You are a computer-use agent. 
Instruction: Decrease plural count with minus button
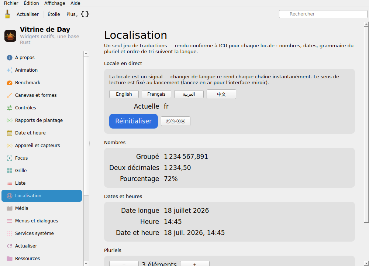124,264
